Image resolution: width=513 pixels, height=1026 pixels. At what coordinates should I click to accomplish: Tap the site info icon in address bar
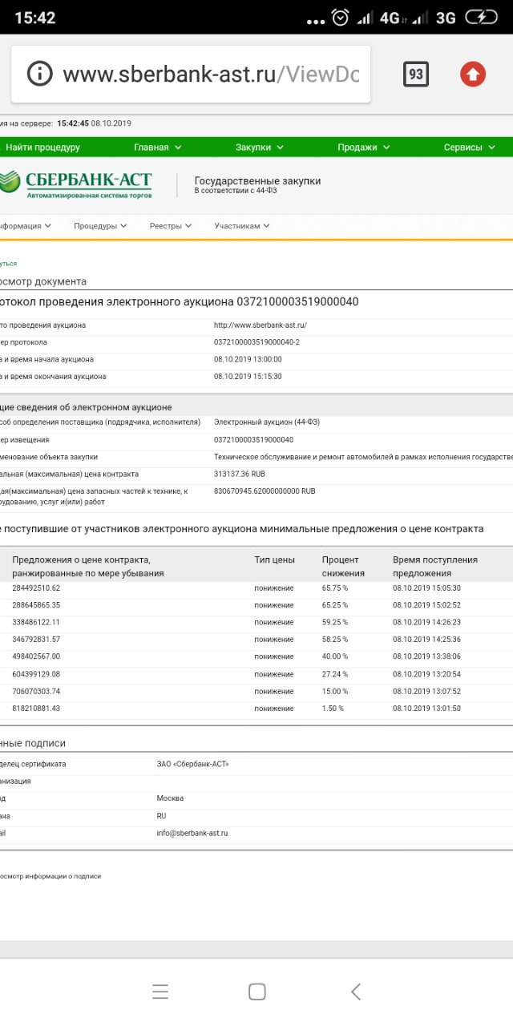tap(39, 75)
